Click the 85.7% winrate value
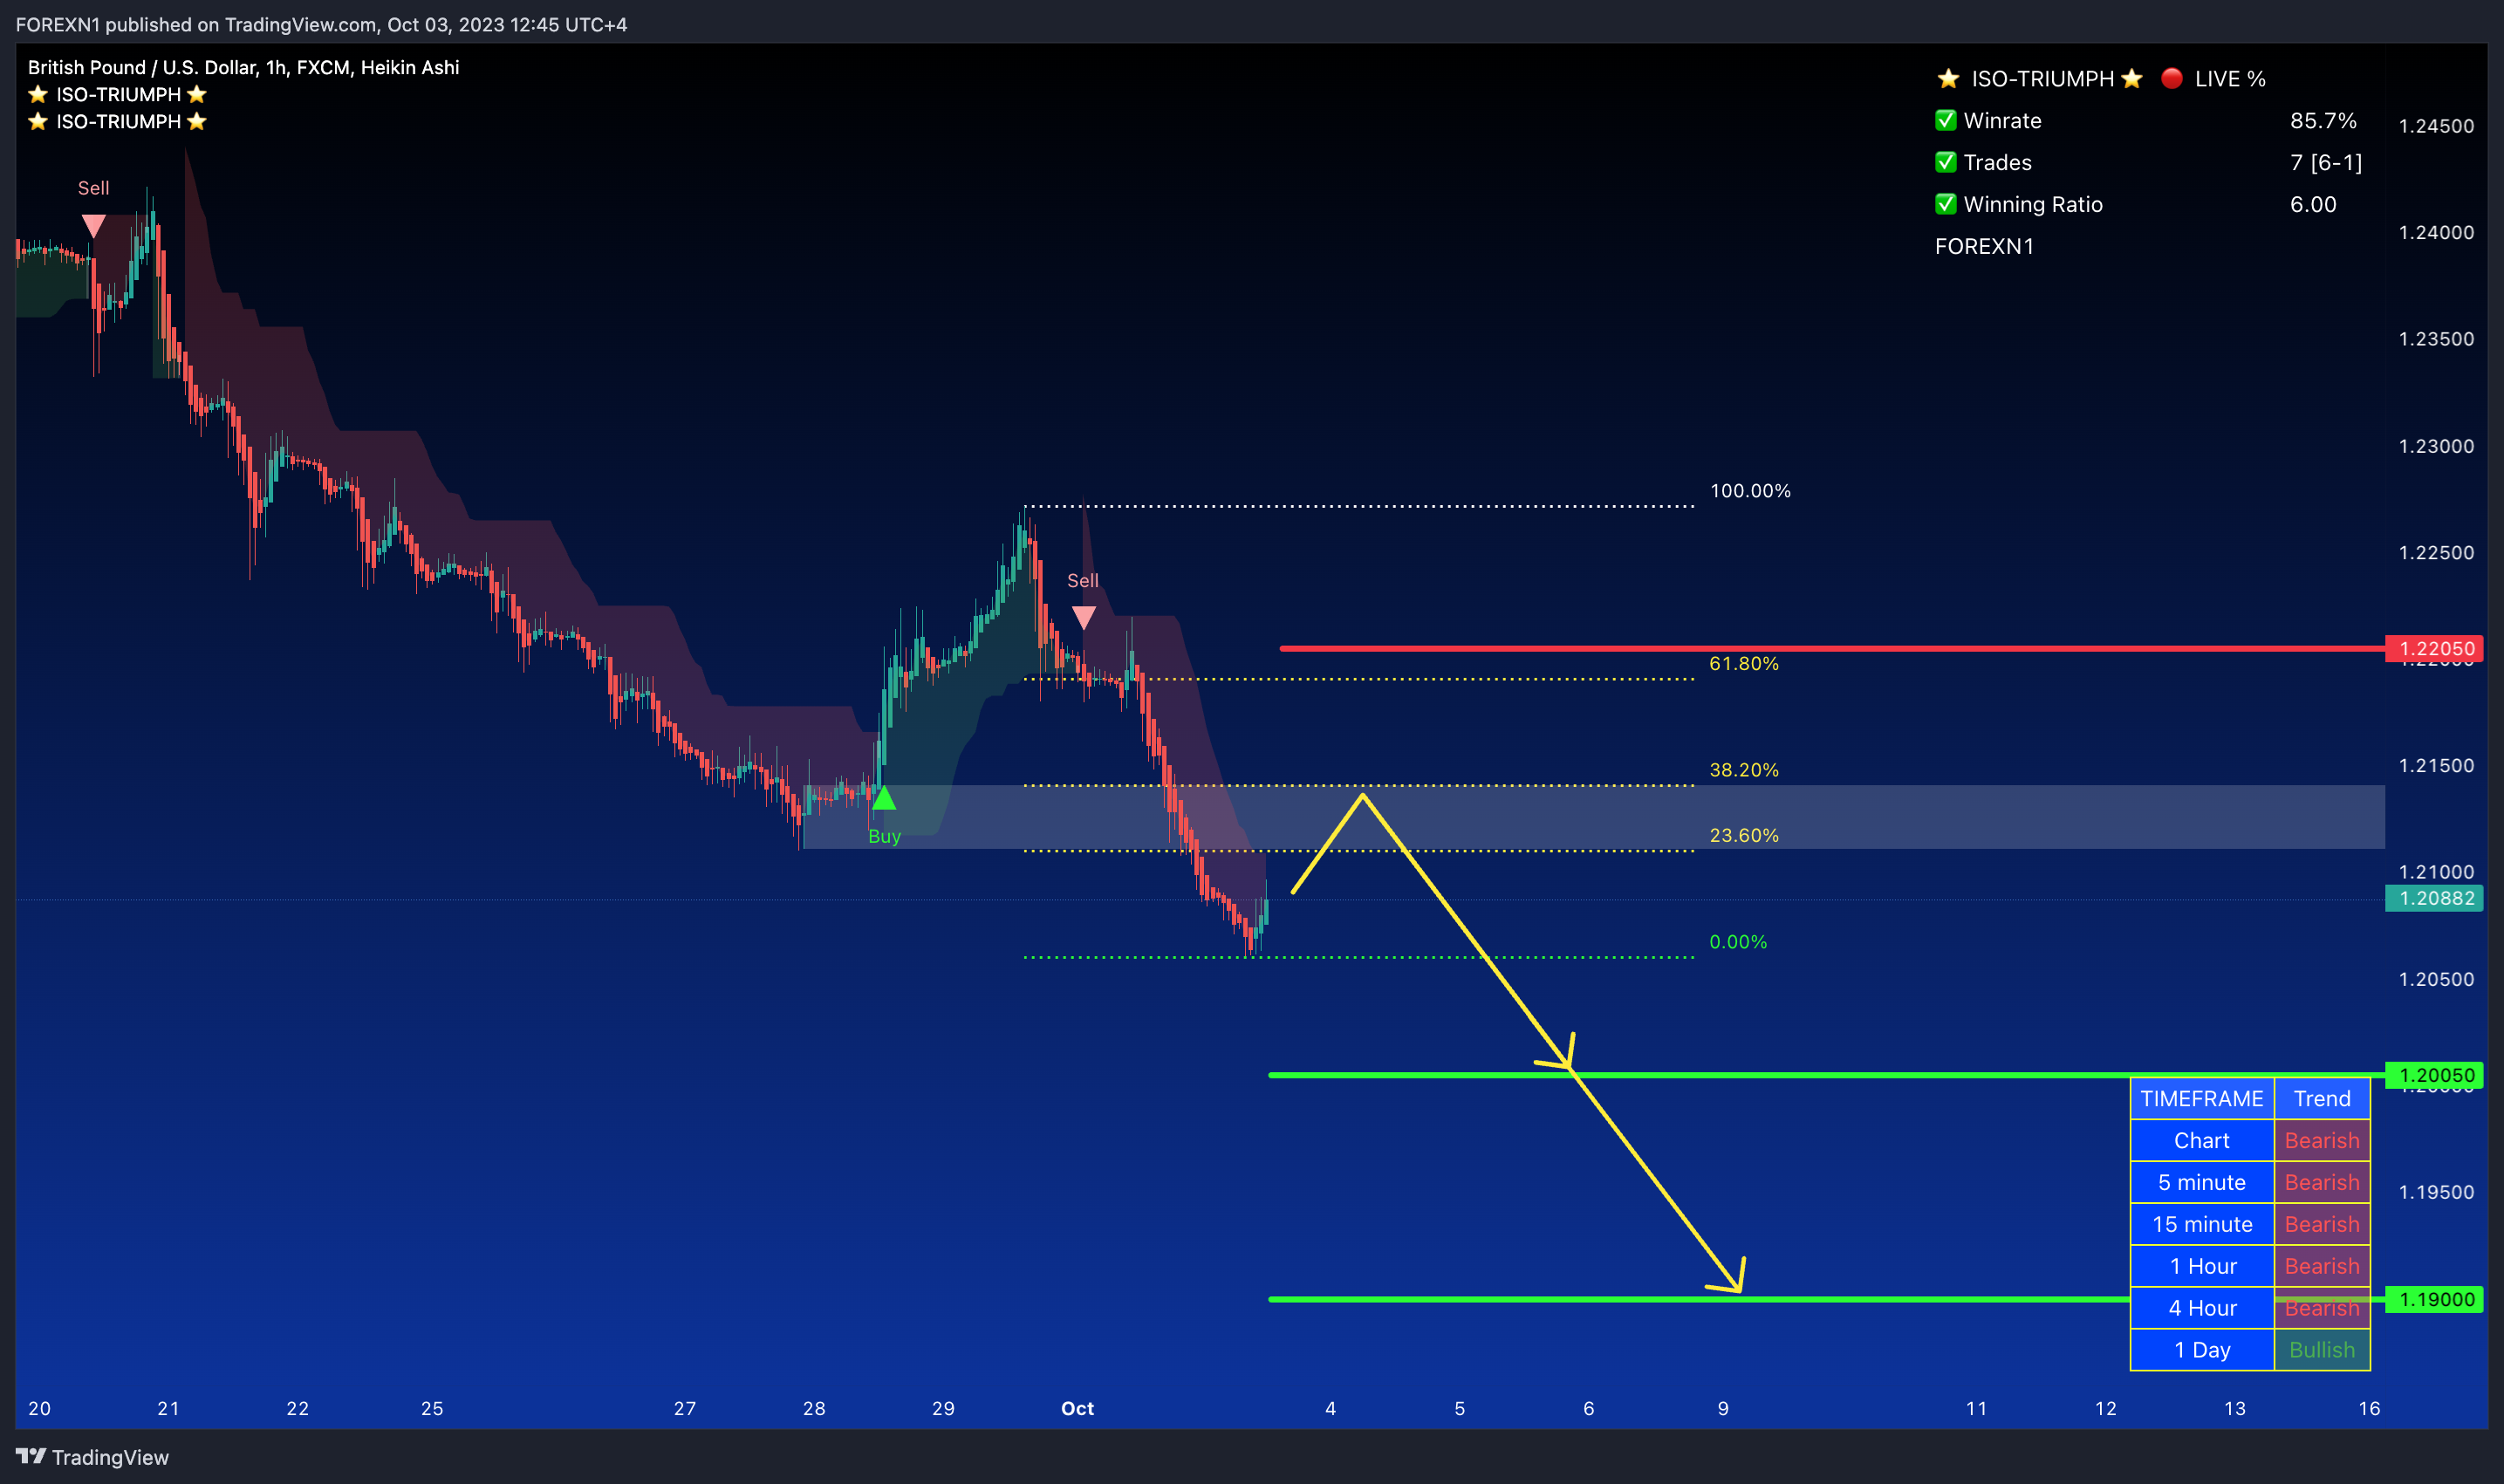Screen dimensions: 2504x1484 tap(2323, 120)
